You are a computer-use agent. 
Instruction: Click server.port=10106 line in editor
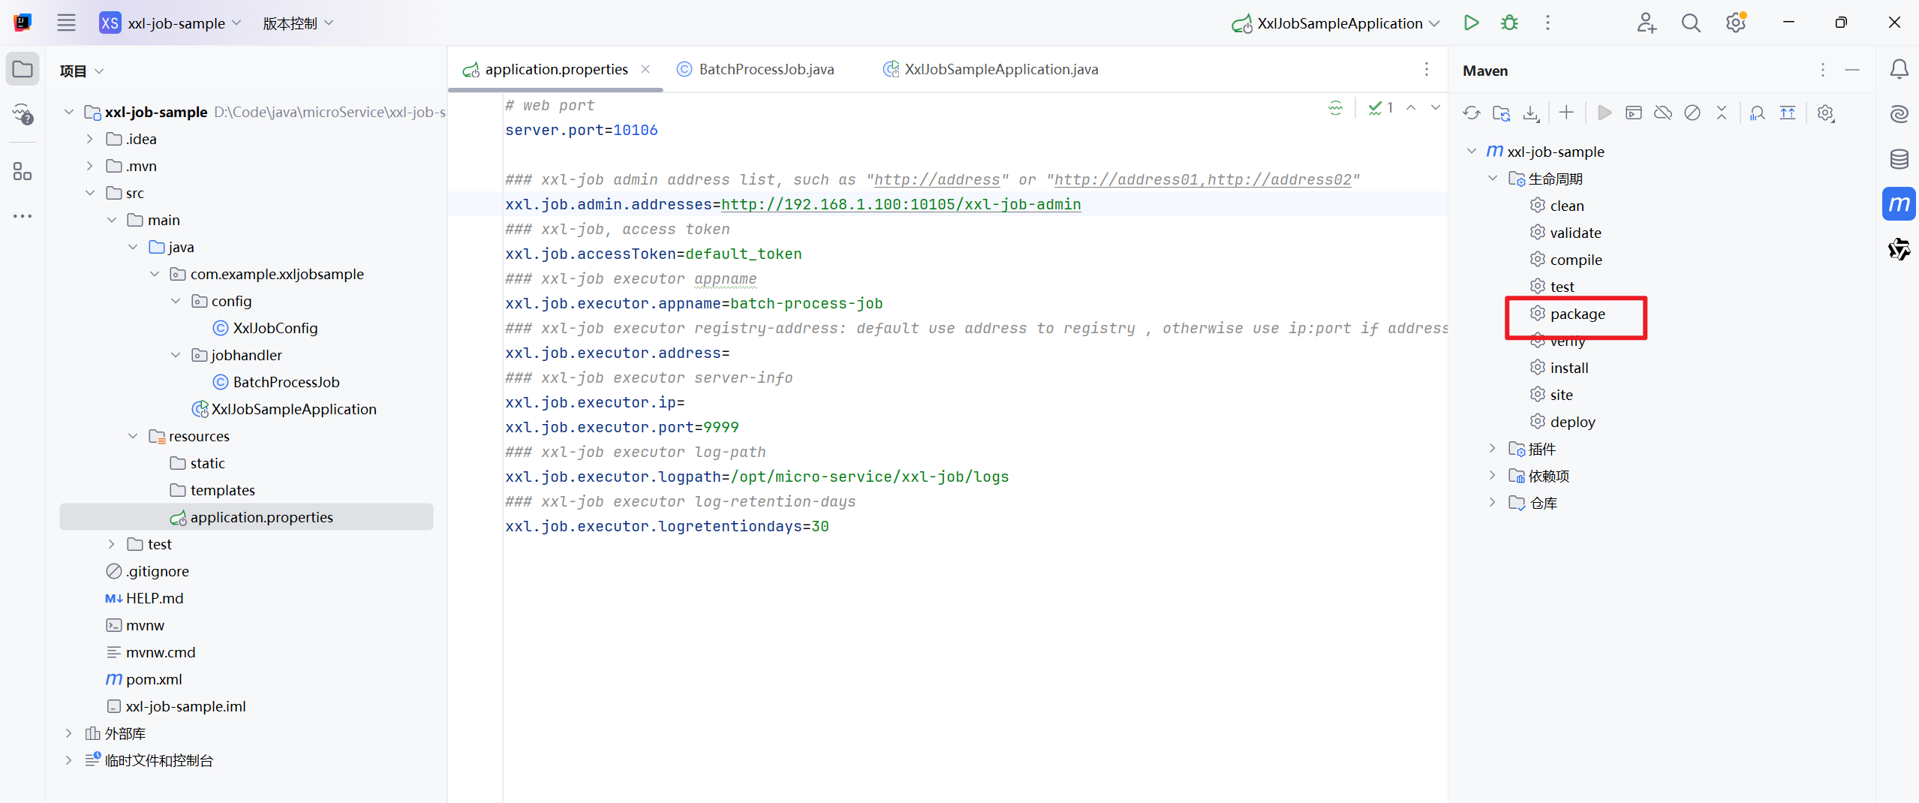581,130
